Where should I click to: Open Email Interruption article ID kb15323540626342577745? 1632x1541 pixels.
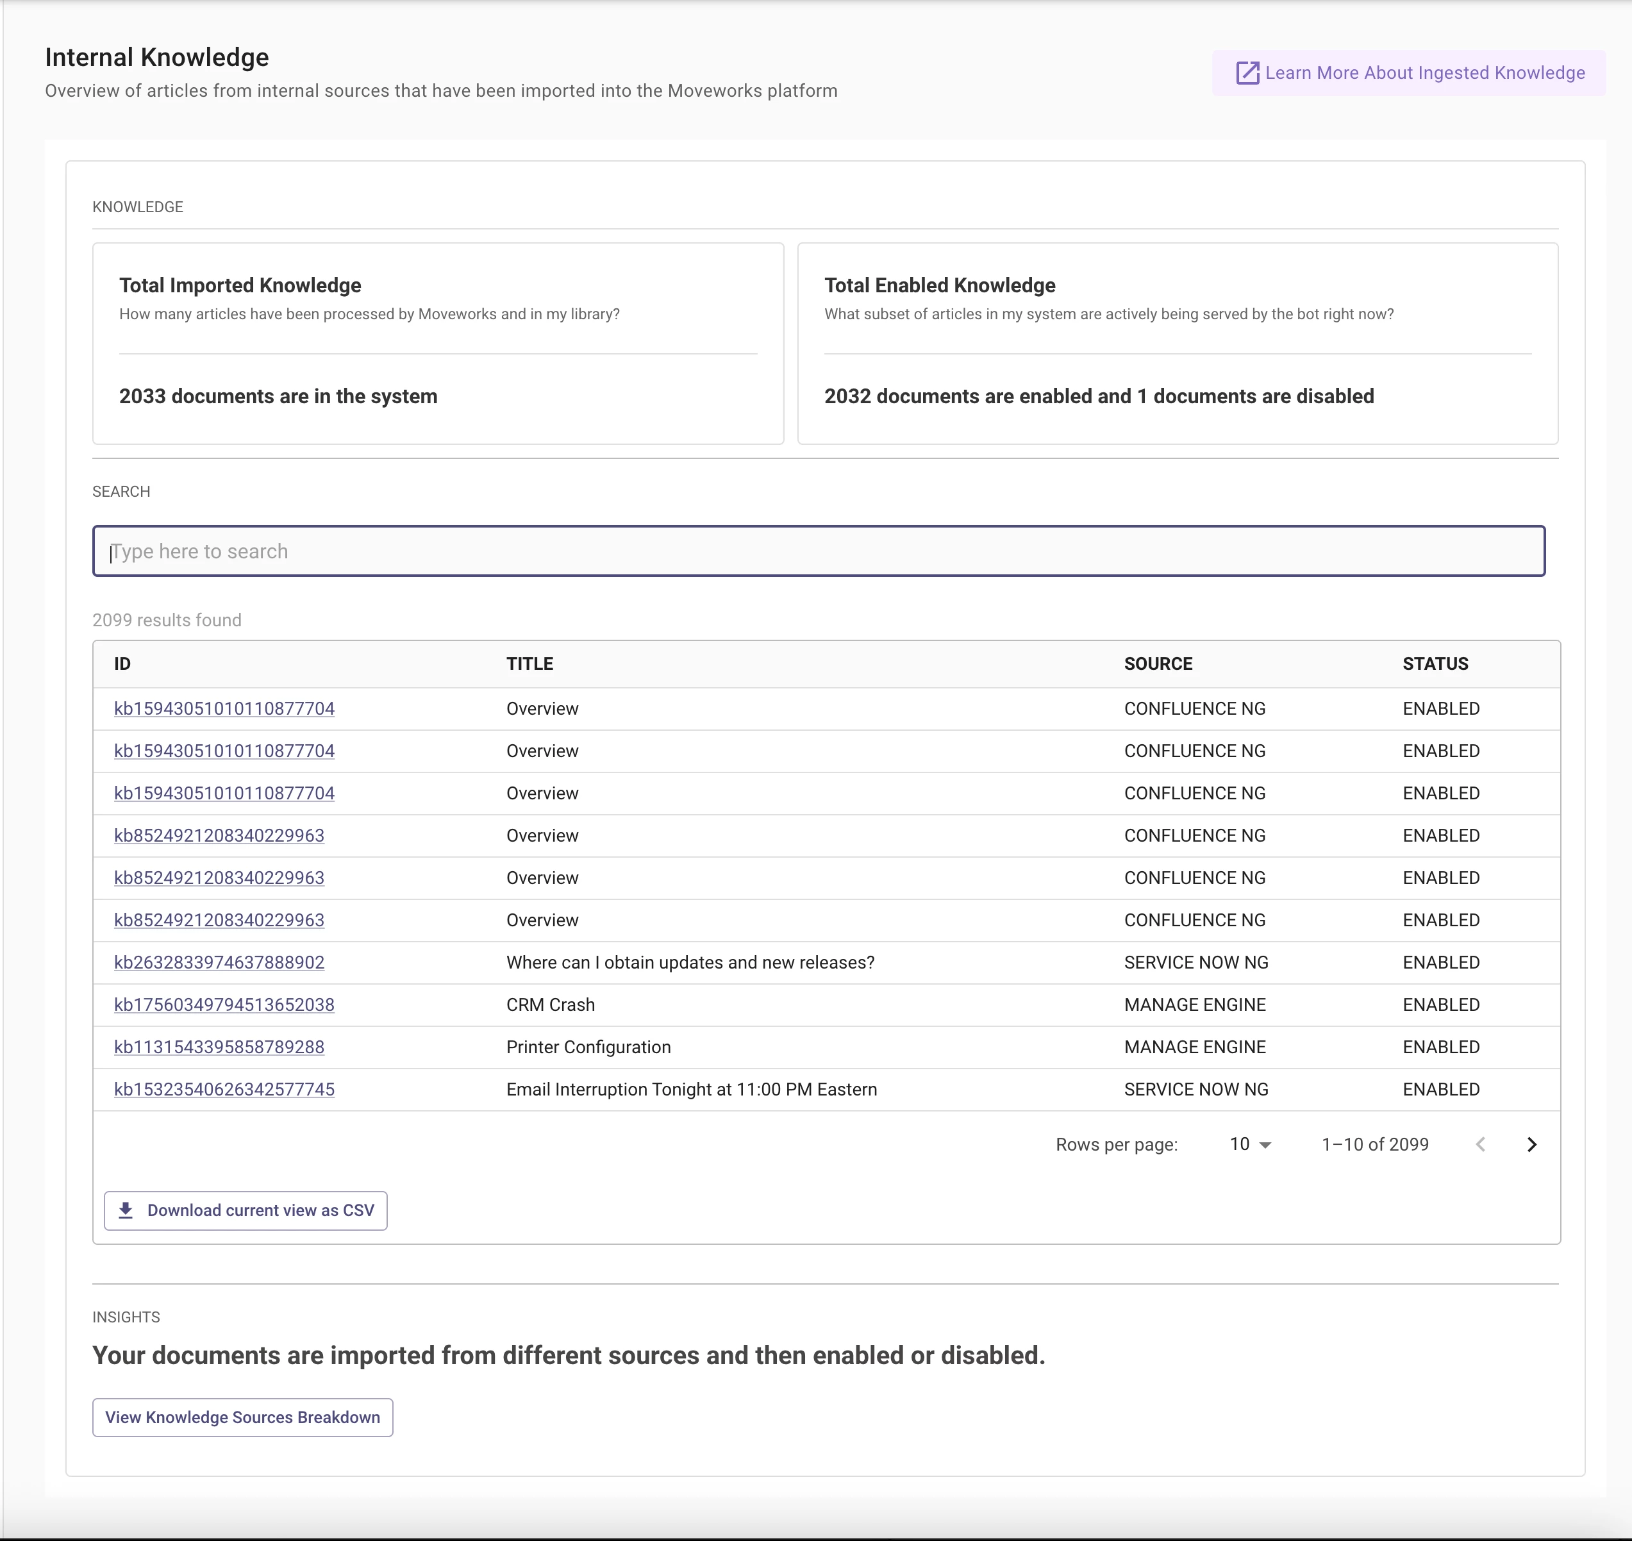click(224, 1089)
